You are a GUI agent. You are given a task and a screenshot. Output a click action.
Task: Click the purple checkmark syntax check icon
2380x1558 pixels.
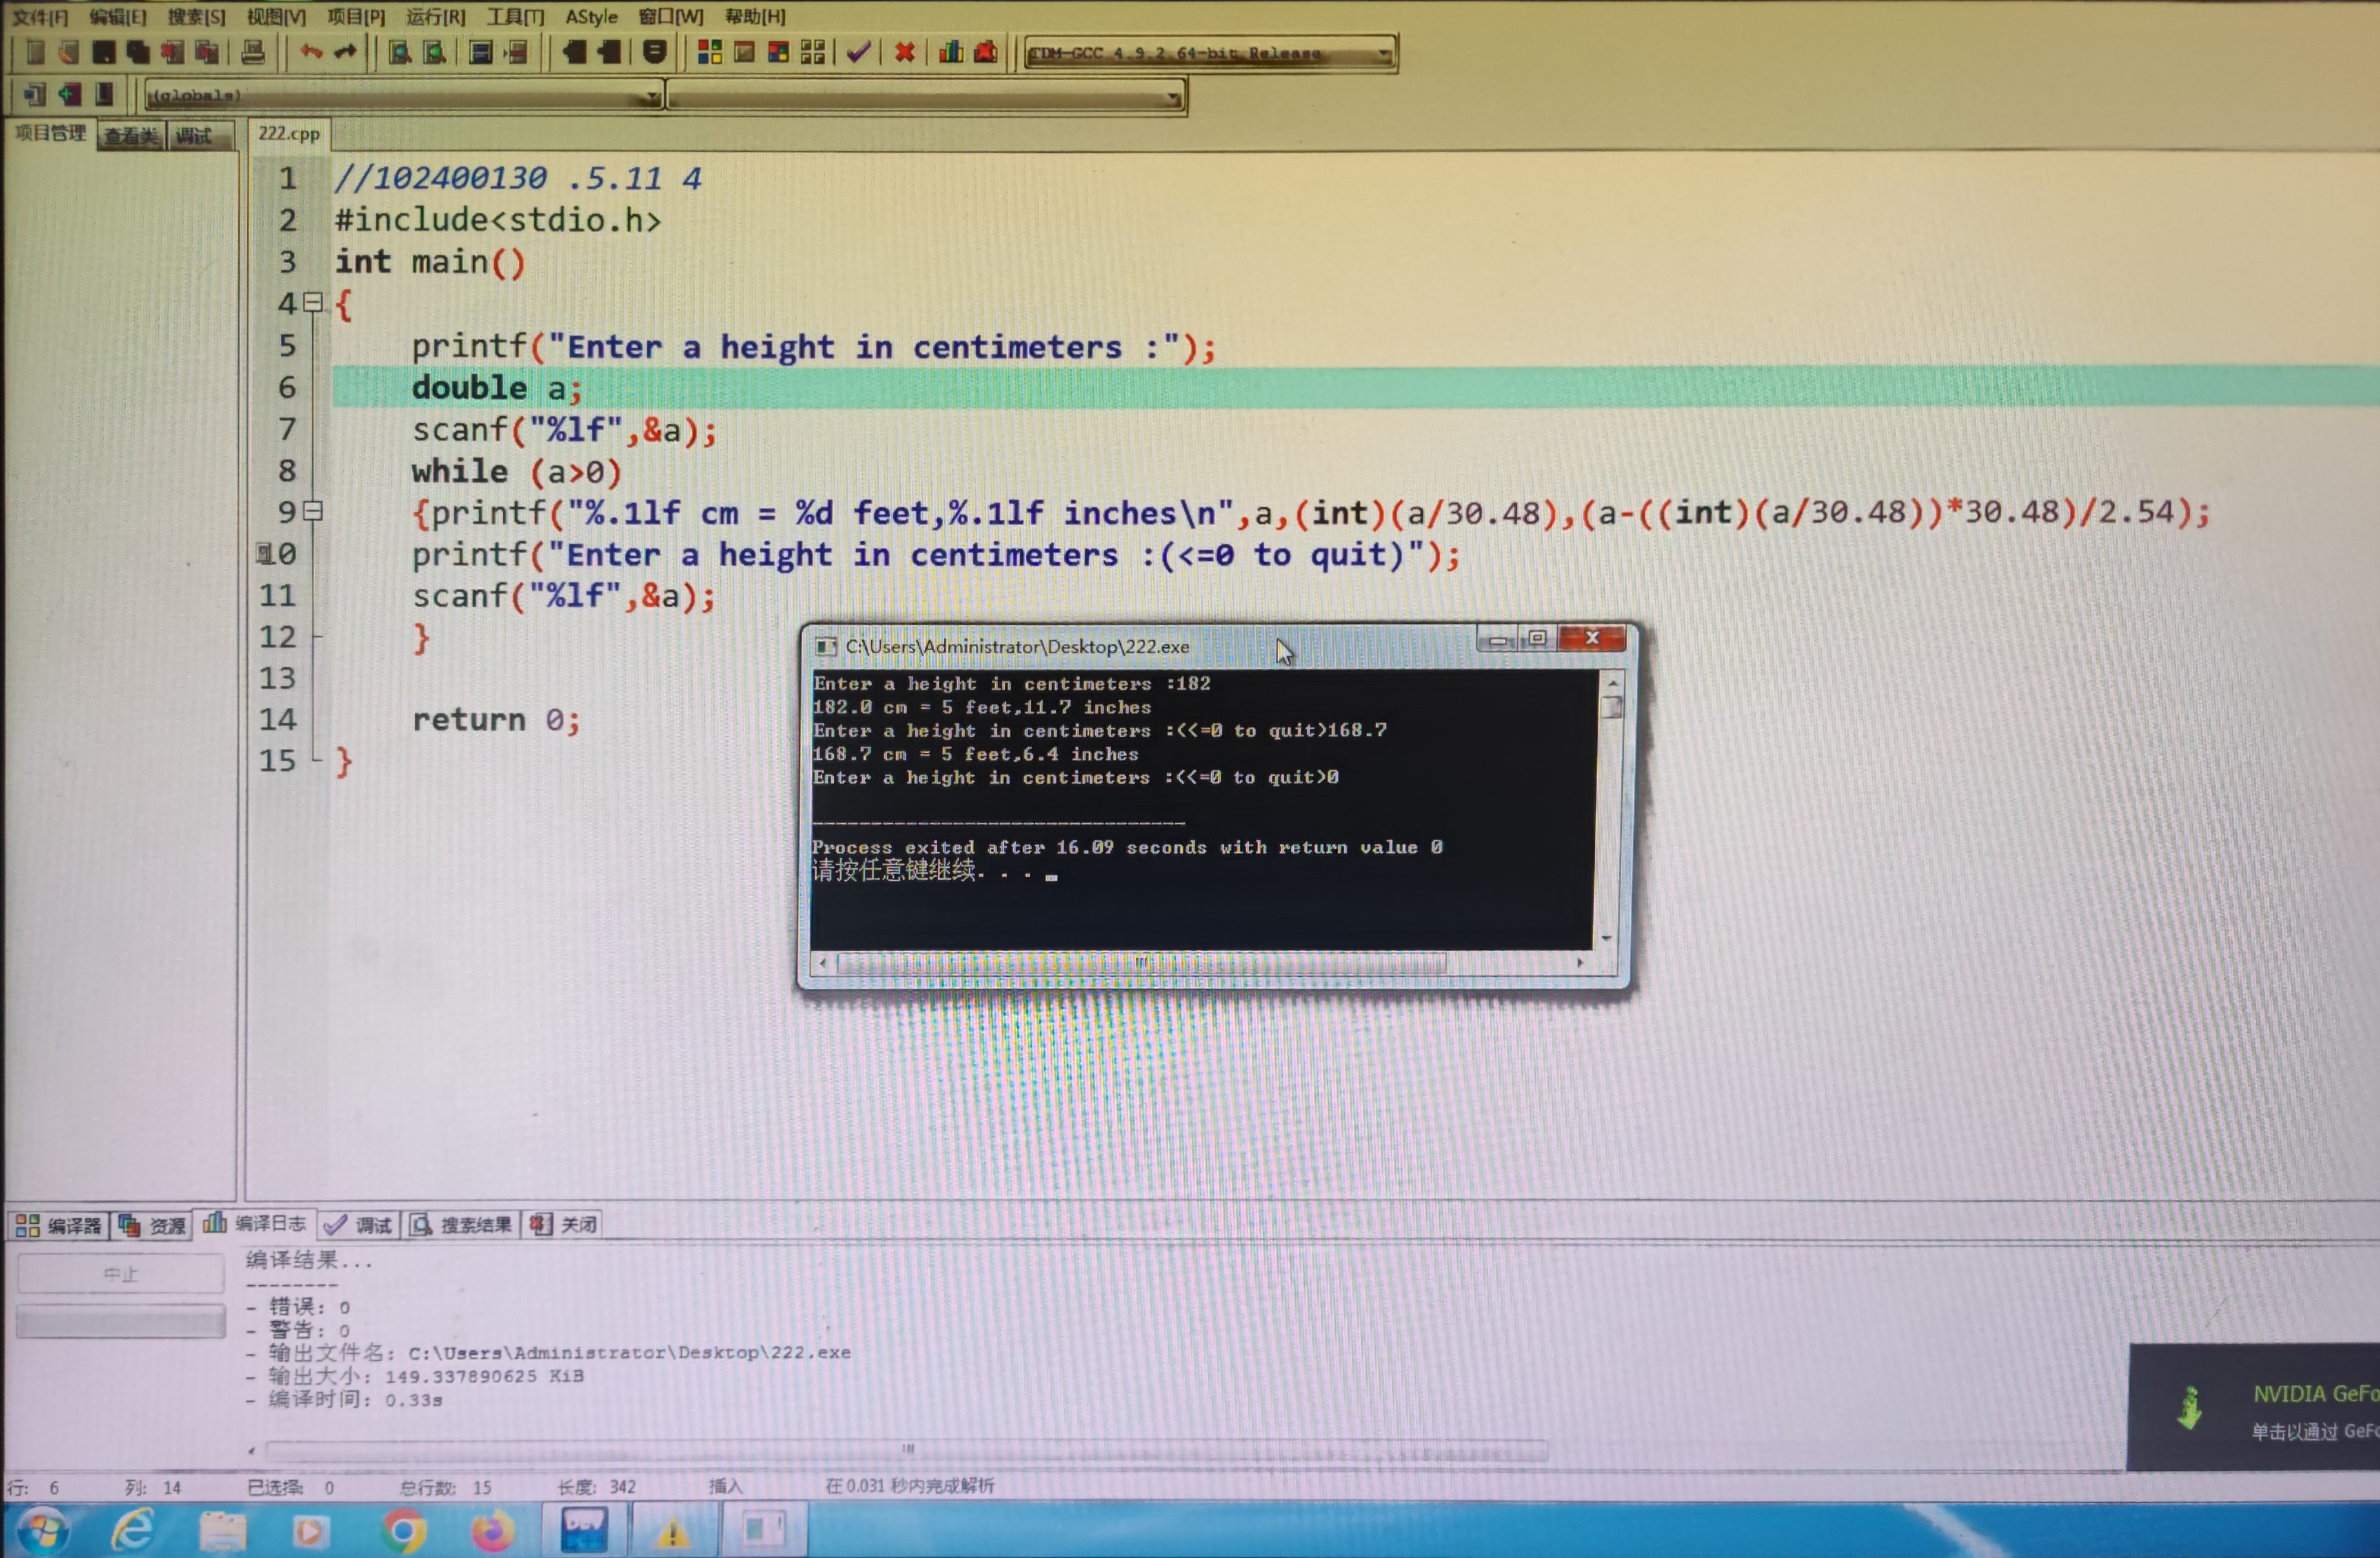(x=858, y=52)
